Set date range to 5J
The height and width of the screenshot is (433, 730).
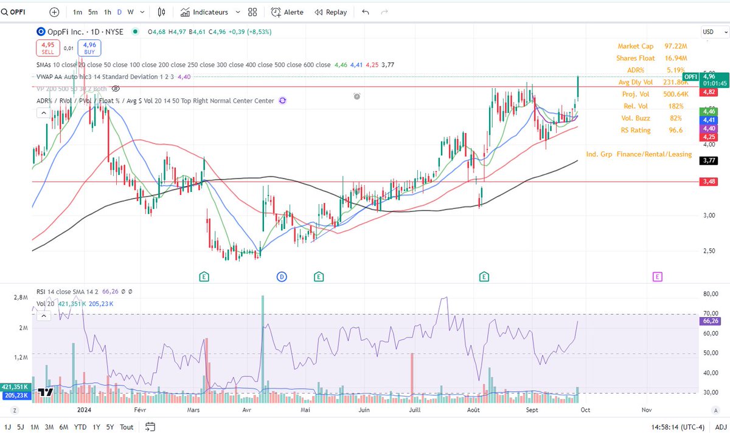point(21,427)
